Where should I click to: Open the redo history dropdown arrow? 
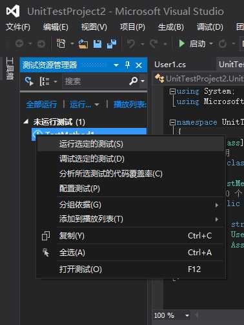[x=165, y=44]
